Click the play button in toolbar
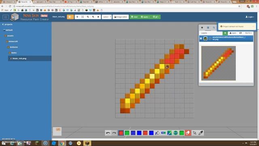The width and height of the screenshot is (259, 146). (x=98, y=17)
